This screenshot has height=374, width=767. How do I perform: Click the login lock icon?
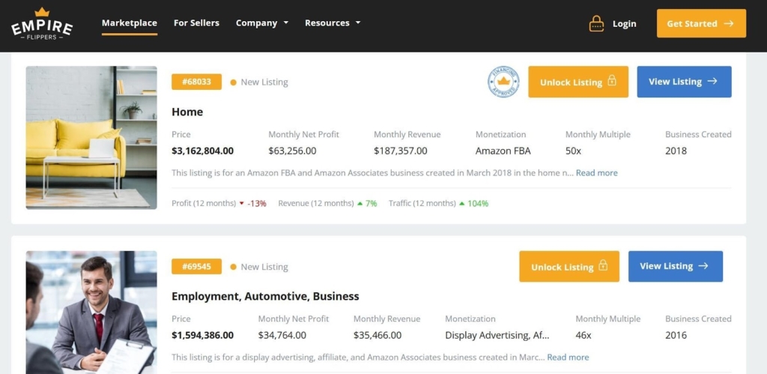pos(596,24)
